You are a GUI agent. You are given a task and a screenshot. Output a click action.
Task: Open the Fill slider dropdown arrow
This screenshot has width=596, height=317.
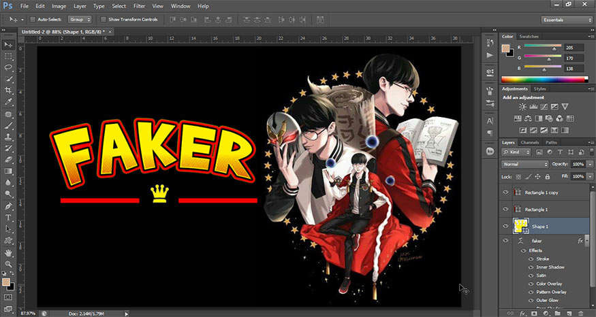590,177
